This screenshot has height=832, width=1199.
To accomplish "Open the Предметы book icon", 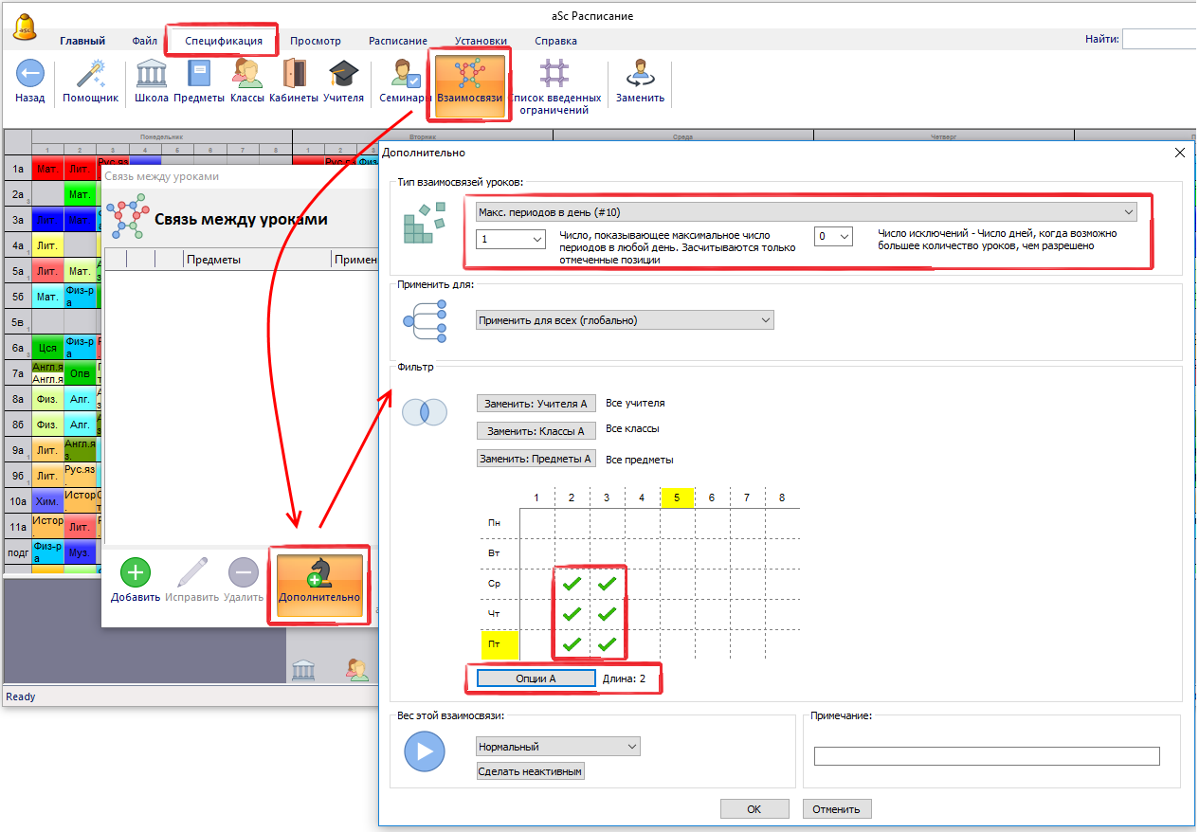I will 199,75.
